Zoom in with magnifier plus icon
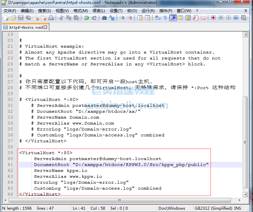Image resolution: width=253 pixels, height=212 pixels. click(122, 18)
